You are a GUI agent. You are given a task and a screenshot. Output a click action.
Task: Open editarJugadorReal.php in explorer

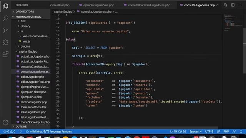(x=35, y=82)
